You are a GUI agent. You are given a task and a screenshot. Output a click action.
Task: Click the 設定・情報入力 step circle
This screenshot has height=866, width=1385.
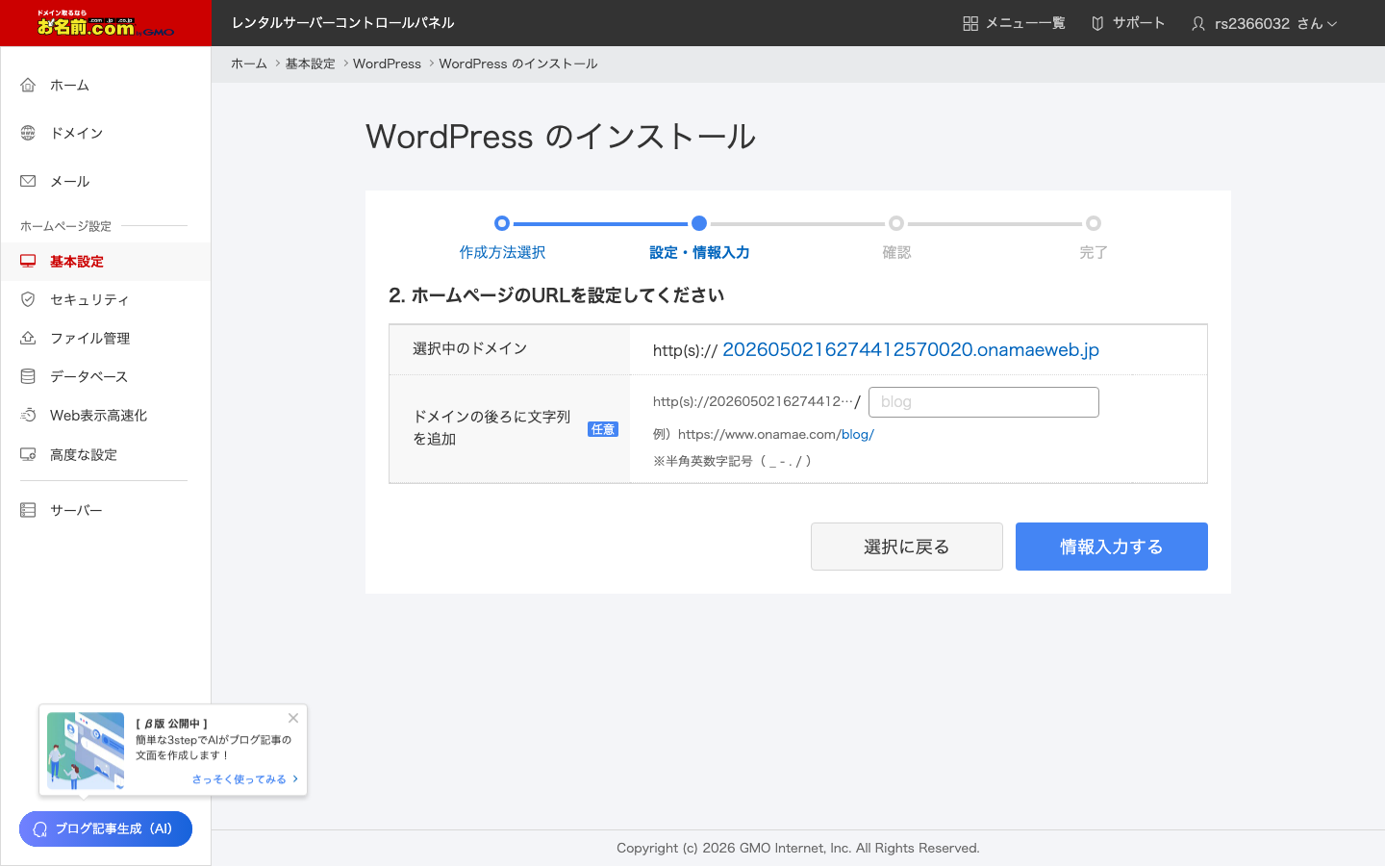[699, 223]
